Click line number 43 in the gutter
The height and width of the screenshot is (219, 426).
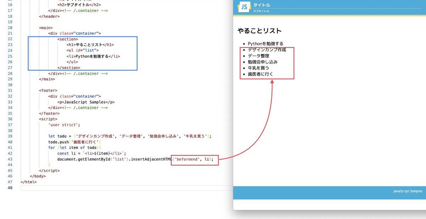(x=10, y=159)
